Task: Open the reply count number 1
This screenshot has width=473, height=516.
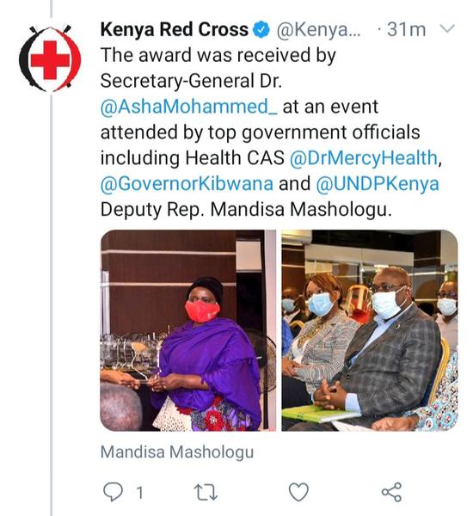Action: (x=139, y=493)
